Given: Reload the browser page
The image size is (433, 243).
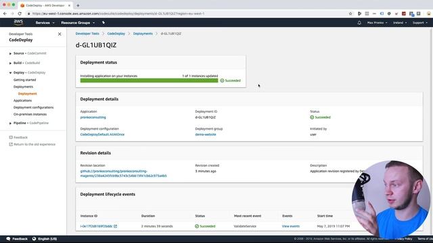Looking at the screenshot, I should pos(20,13).
